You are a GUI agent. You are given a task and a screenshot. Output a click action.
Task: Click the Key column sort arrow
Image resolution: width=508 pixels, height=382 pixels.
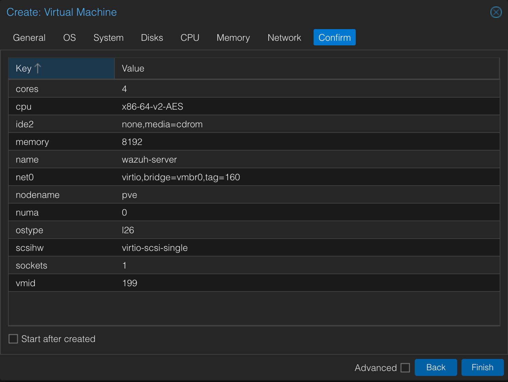38,69
